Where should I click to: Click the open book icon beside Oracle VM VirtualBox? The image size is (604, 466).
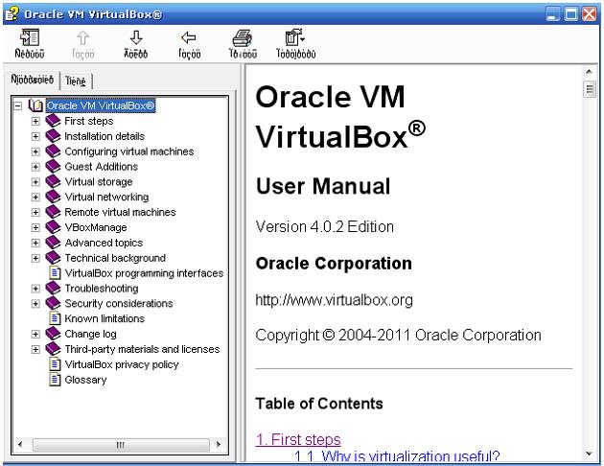point(35,105)
